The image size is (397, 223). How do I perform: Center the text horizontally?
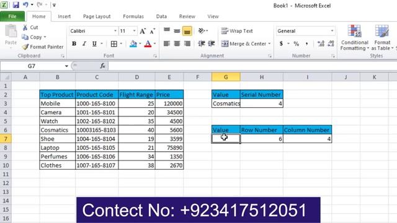(177, 44)
